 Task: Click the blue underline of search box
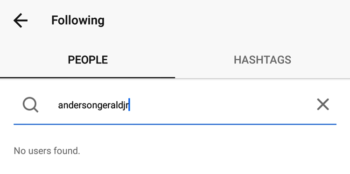tap(175, 124)
